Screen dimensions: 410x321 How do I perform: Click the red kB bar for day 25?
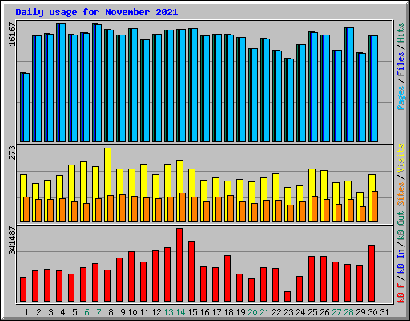point(312,279)
